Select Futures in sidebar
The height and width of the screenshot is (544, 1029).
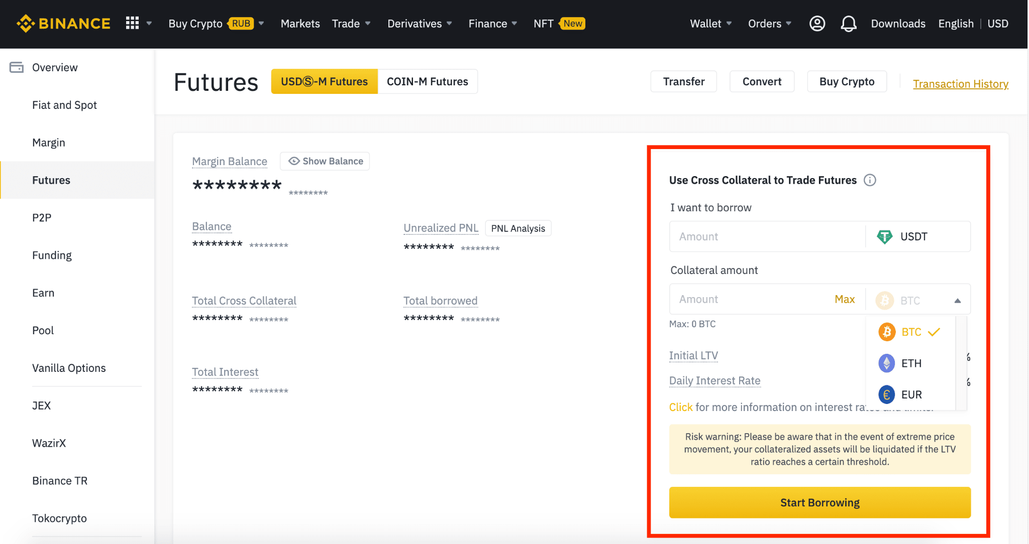pos(77,180)
